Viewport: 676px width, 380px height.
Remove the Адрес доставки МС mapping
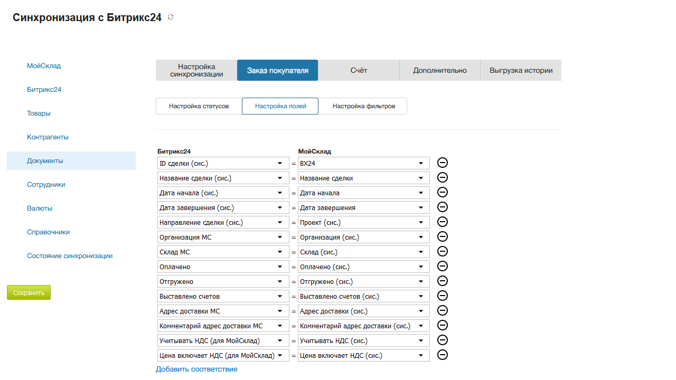[443, 311]
